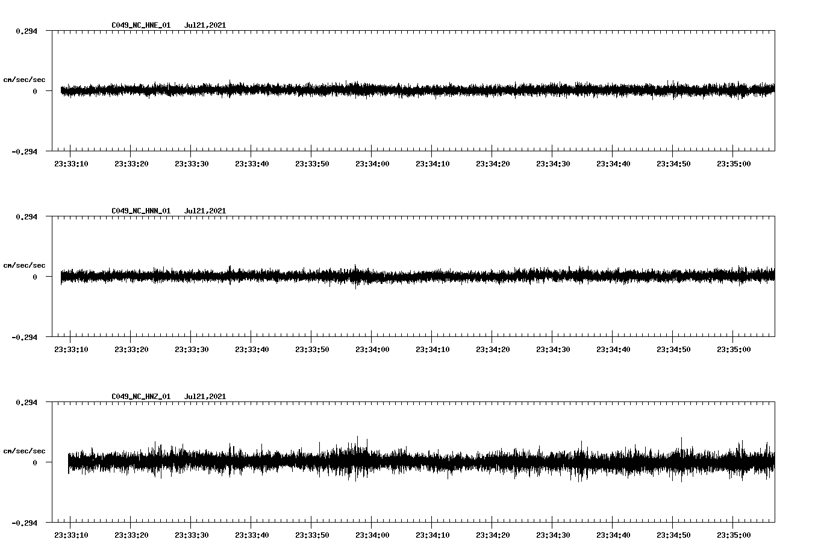This screenshot has height=557, width=818.
Task: Click time label 23:35:00 under HNE plot
Action: click(x=734, y=163)
